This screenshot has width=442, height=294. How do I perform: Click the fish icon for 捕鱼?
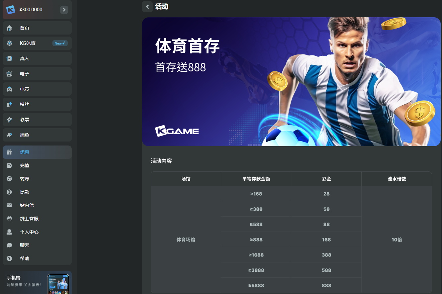coord(9,135)
